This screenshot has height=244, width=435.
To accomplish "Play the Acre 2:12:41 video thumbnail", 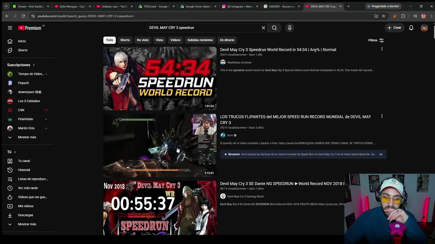I will click(160, 145).
